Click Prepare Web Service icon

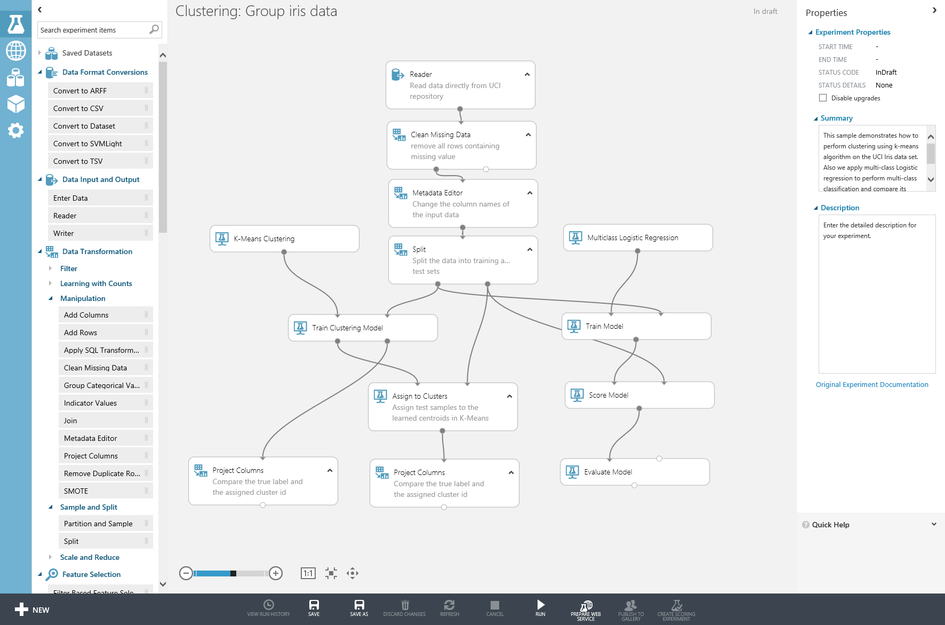pos(586,606)
